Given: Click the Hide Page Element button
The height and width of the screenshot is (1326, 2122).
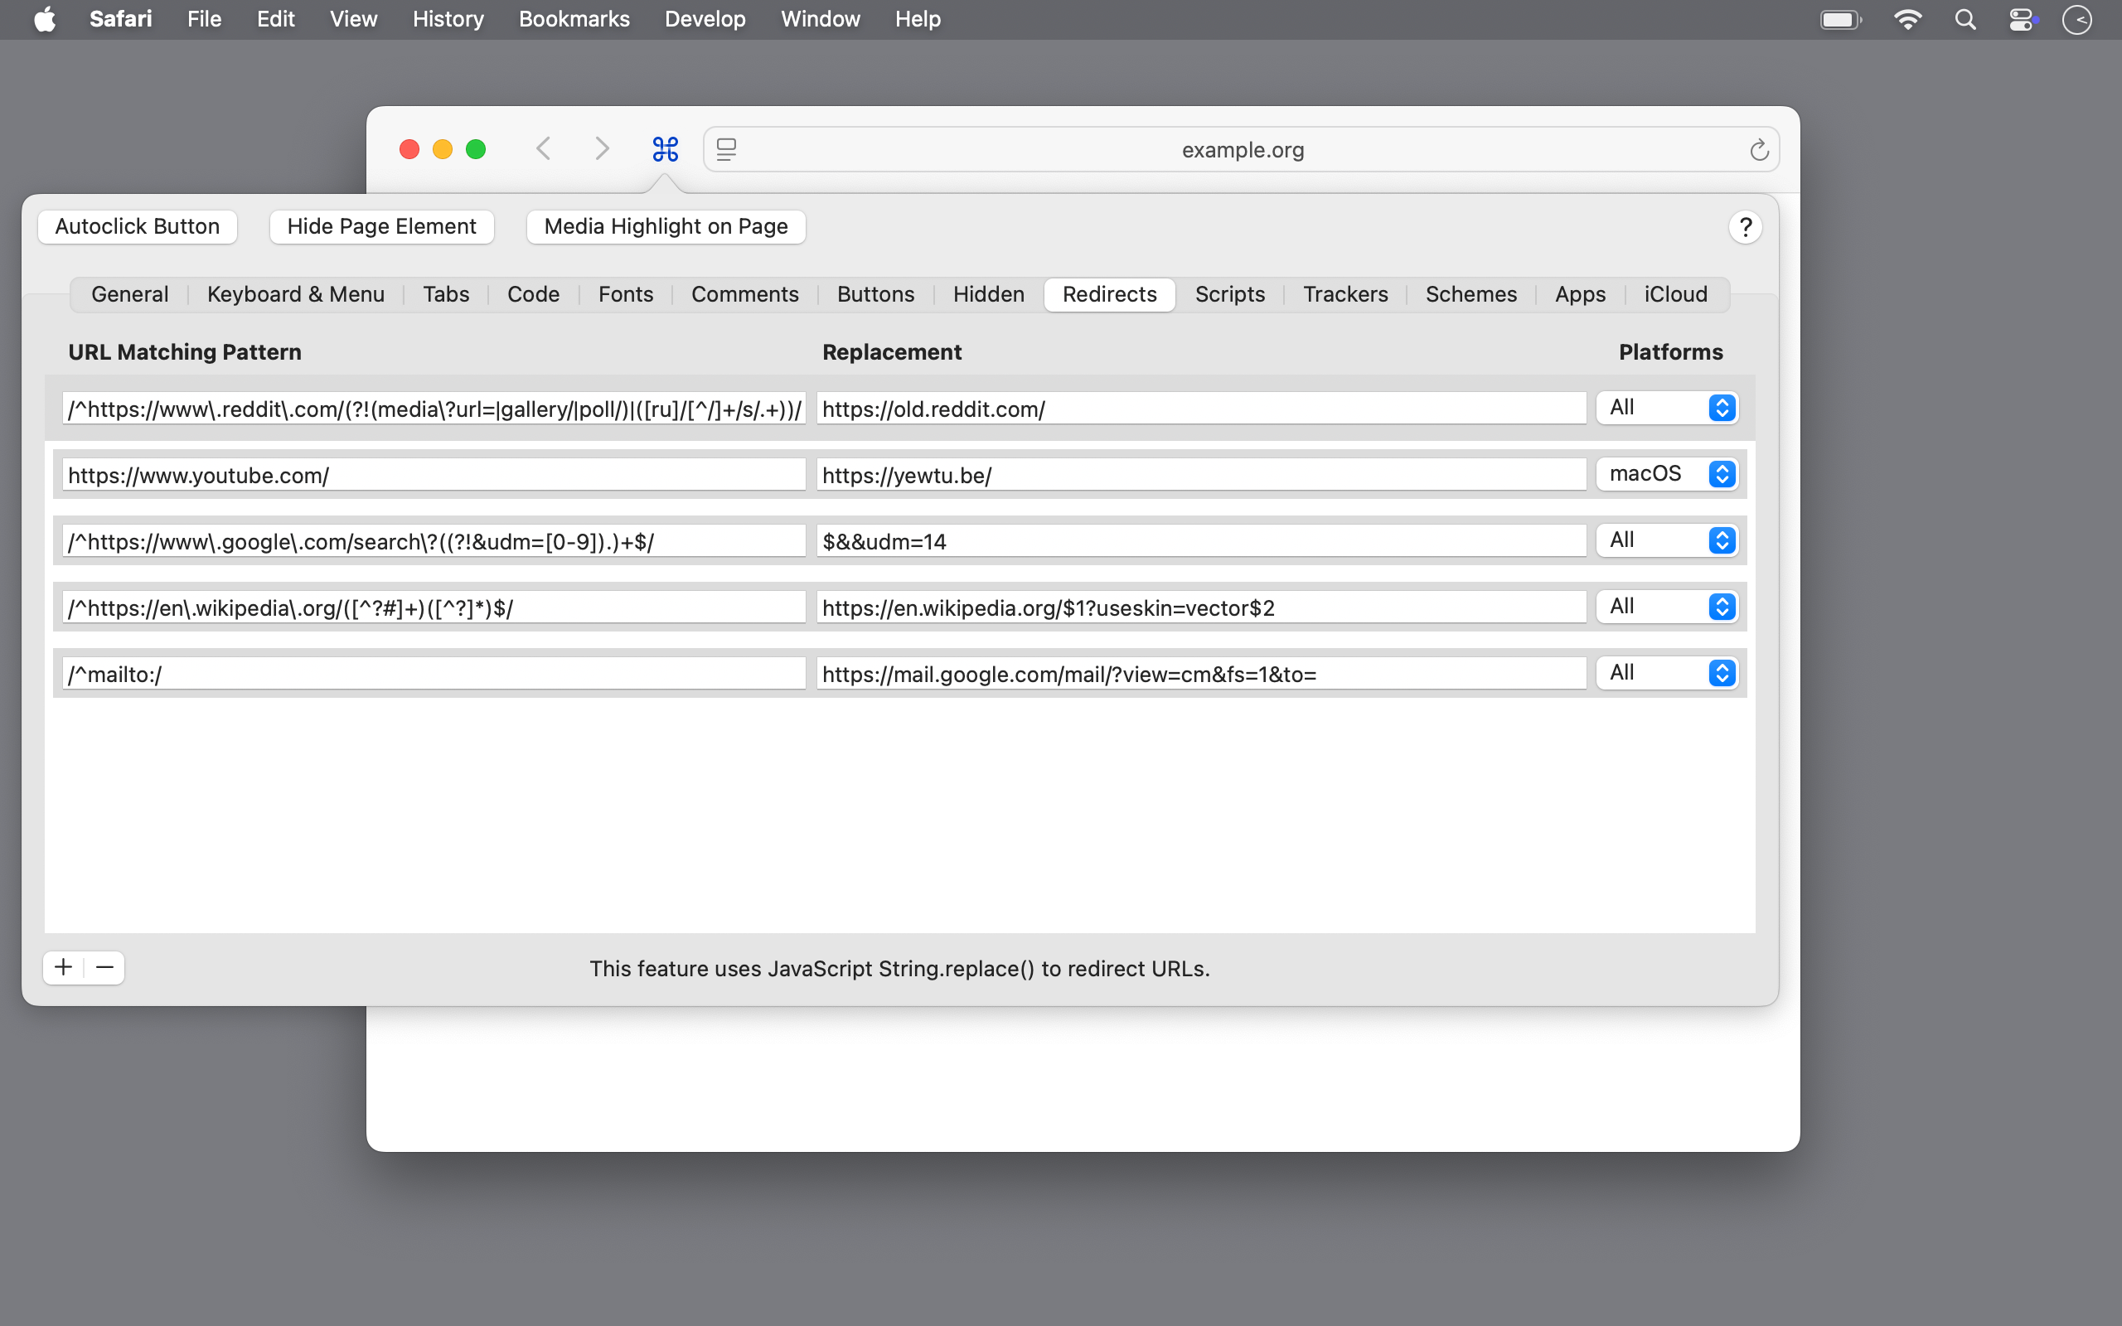Looking at the screenshot, I should point(381,227).
